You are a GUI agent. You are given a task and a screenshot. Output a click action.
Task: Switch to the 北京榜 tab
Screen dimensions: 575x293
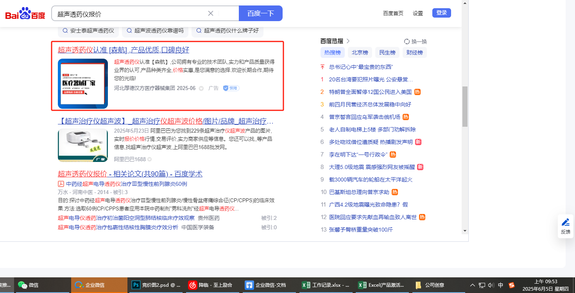click(x=360, y=52)
